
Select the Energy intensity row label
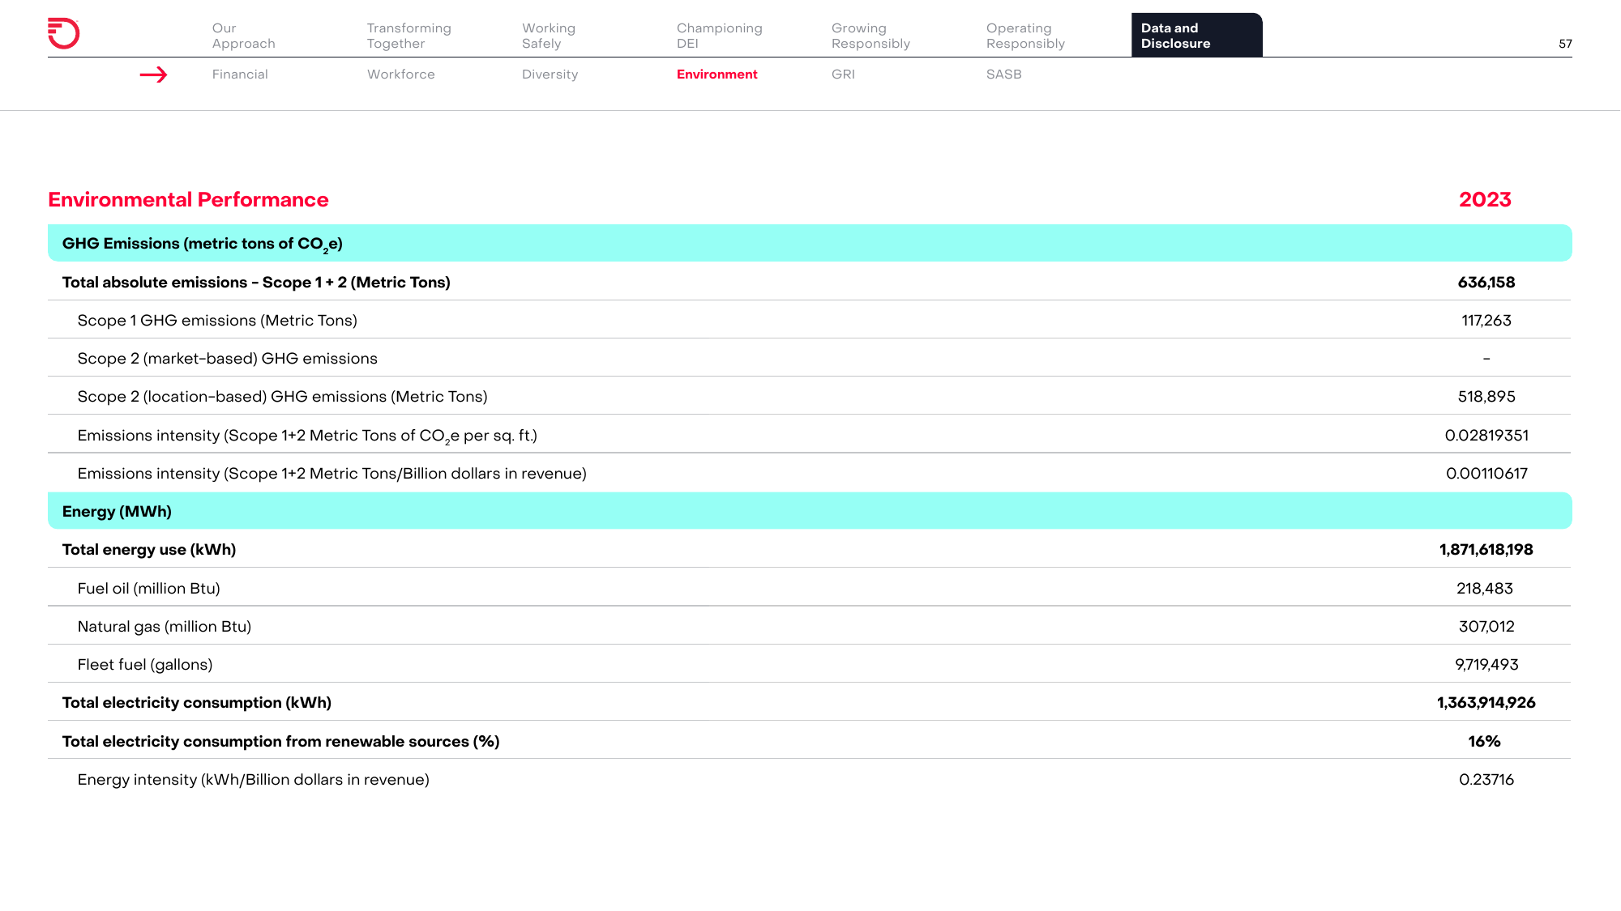(253, 780)
